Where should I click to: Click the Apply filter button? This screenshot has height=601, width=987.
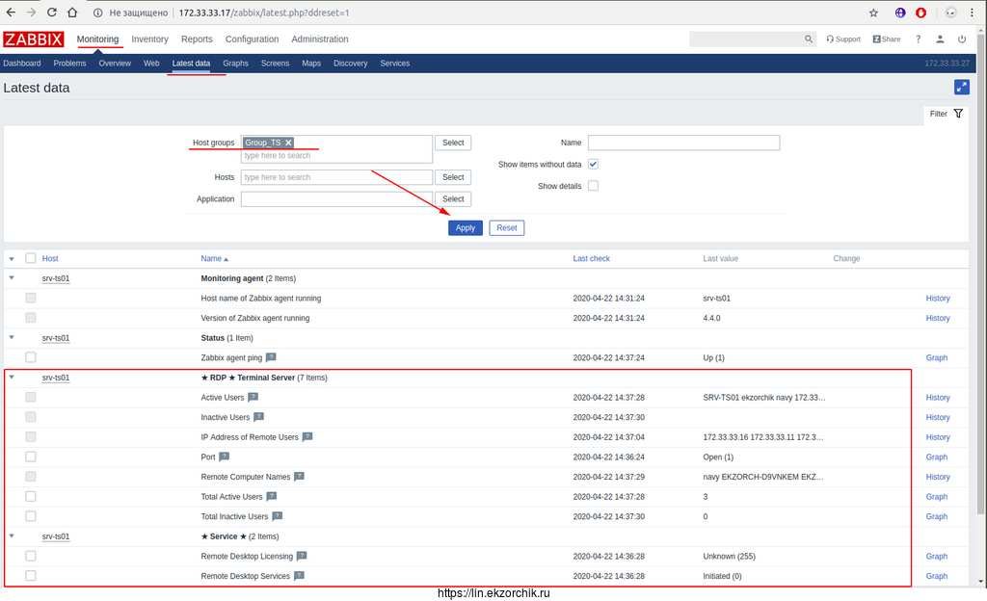click(x=466, y=228)
